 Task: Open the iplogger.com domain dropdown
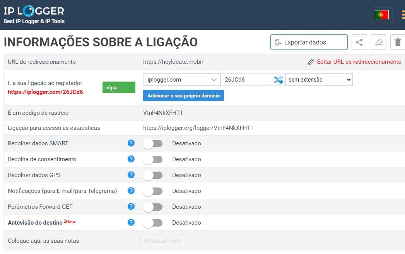coord(181,80)
